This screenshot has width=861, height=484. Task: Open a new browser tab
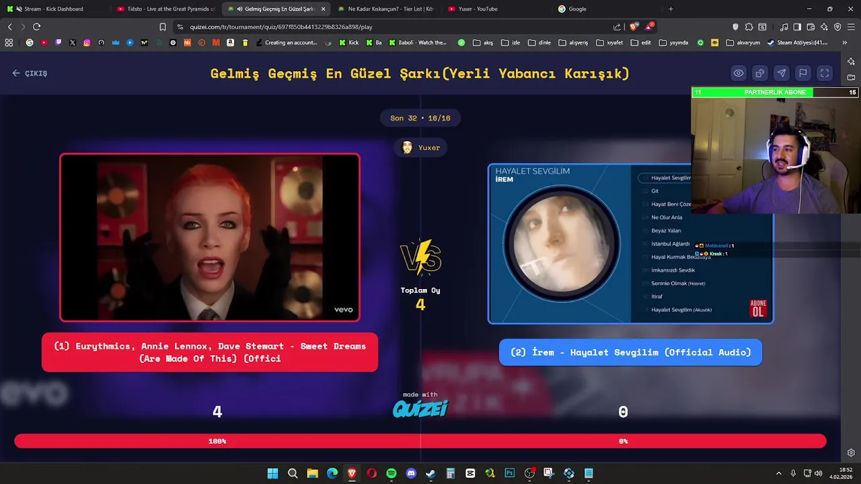(671, 9)
